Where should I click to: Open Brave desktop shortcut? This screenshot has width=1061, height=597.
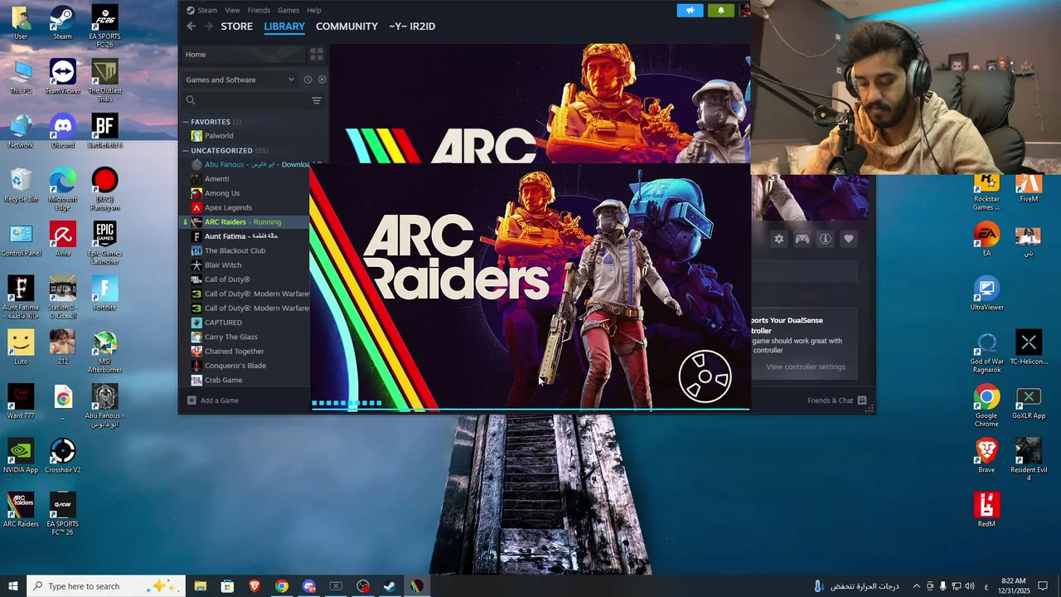tap(986, 455)
